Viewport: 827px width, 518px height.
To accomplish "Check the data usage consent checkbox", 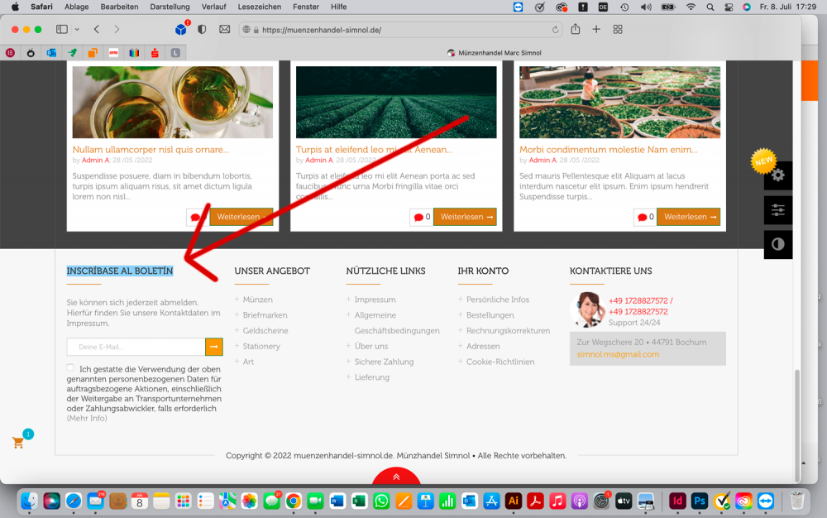I will [70, 367].
